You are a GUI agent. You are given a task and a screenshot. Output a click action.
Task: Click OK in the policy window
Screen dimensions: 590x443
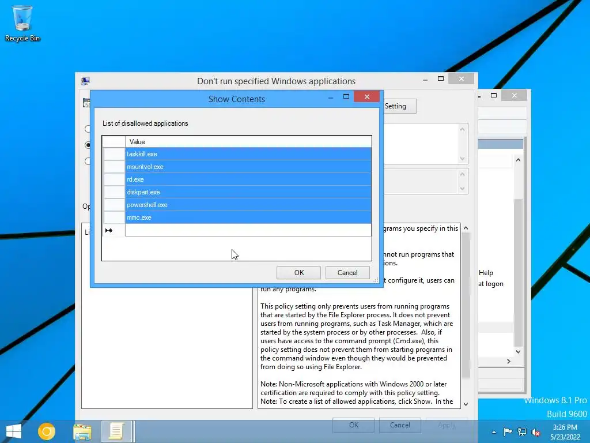point(354,425)
